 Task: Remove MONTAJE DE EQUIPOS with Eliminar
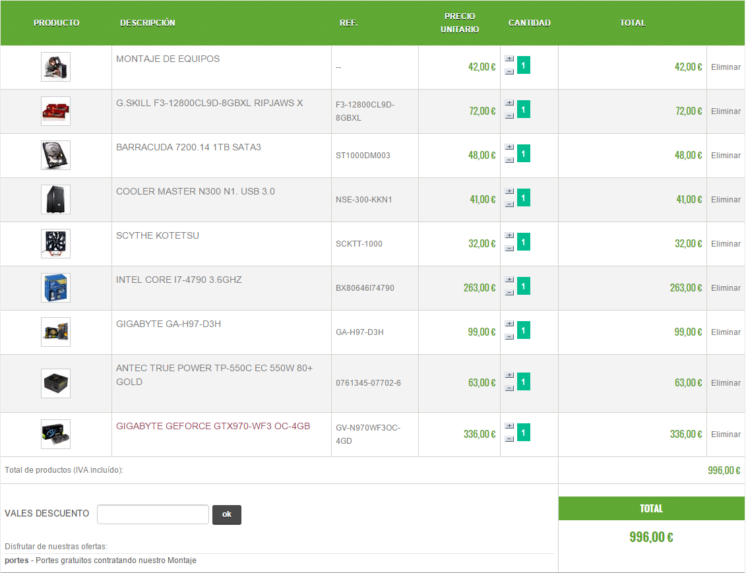pos(726,67)
